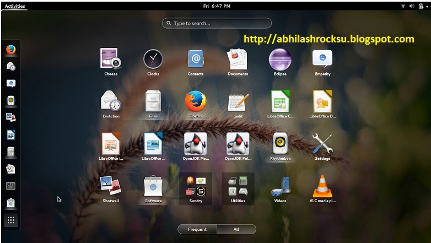Switch to the Frequent apps view

197,229
